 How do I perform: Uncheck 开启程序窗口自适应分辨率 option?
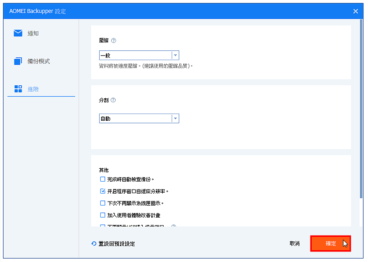click(x=103, y=191)
